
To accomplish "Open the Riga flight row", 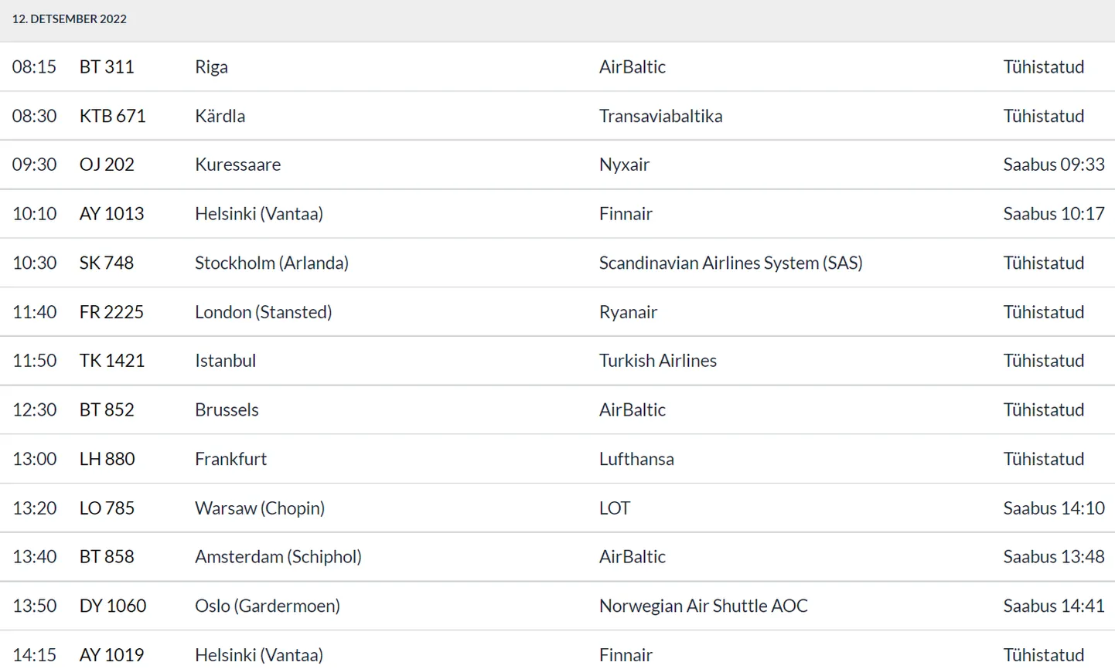I will click(x=557, y=66).
